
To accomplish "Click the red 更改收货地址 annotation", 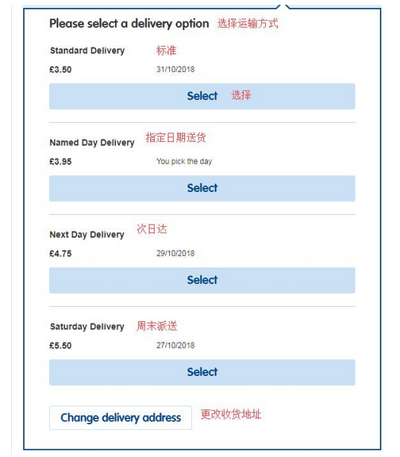I will (231, 414).
